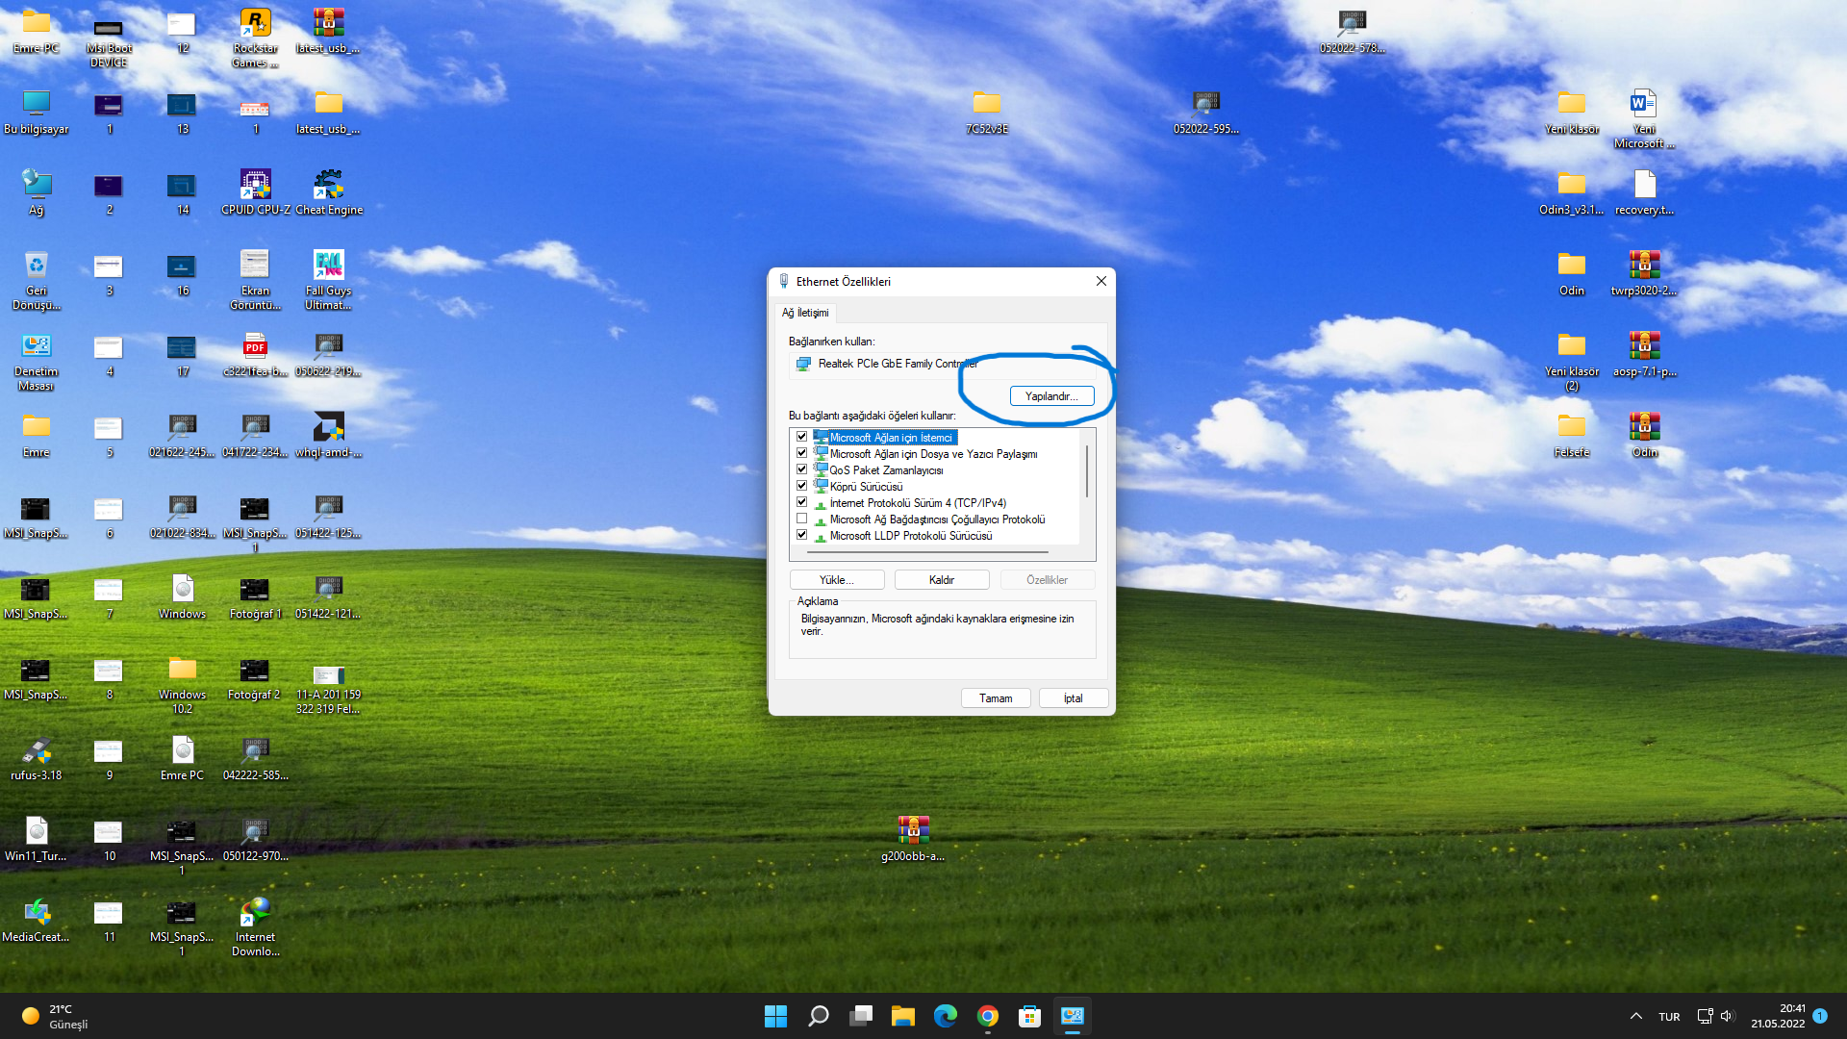Select Internet Download Manager desktop icon
This screenshot has width=1847, height=1039.
point(255,926)
